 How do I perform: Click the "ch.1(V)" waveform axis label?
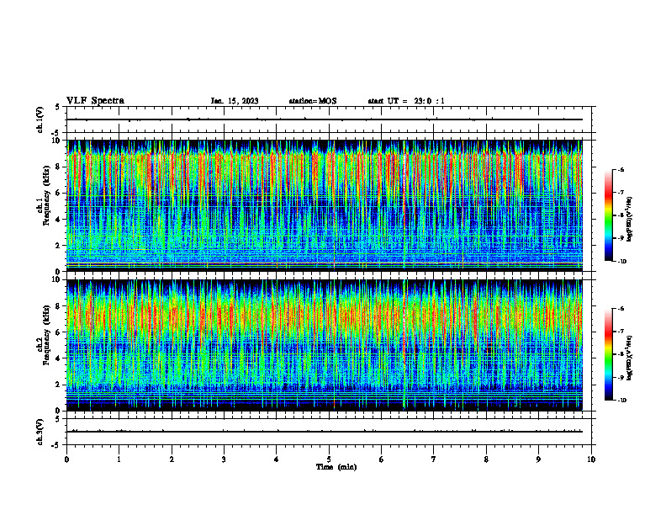tap(40, 119)
